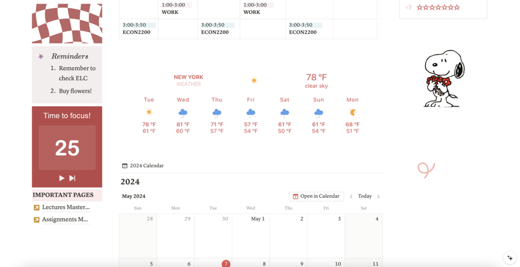Click the 25 minute timer display
520x267 pixels.
[67, 148]
